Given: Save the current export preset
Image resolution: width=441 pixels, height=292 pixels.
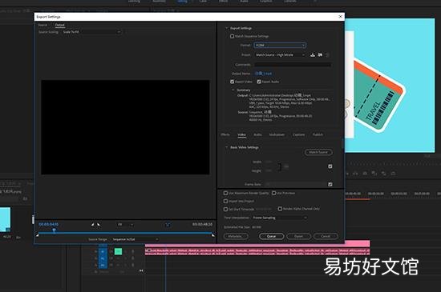Looking at the screenshot, I should (313, 54).
